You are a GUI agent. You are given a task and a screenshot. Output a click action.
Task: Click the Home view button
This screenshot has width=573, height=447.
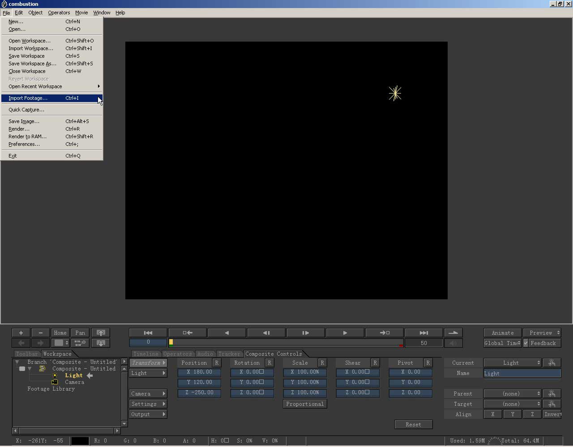(x=60, y=333)
